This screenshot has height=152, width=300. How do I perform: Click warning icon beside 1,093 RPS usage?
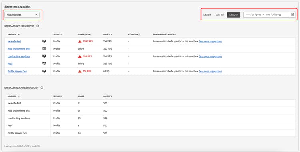pyautogui.click(x=80, y=41)
